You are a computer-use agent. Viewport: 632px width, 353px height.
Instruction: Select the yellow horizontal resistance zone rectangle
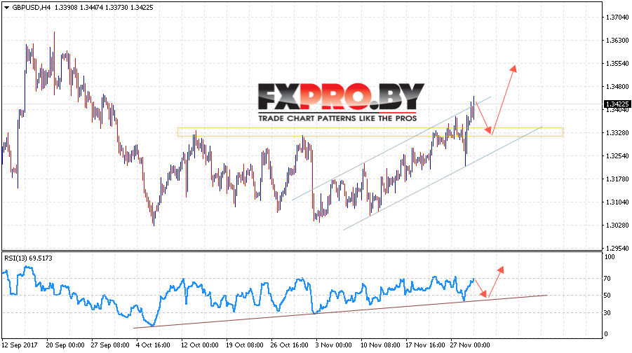click(x=370, y=132)
